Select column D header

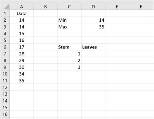93,7
